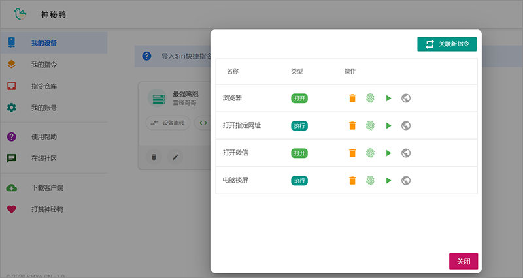Delete the 打开微信 command
Image resolution: width=523 pixels, height=278 pixels.
point(352,153)
